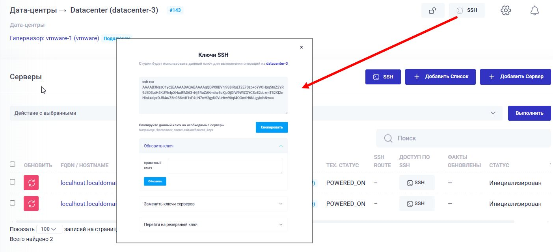Click refresh icon for second server row
This screenshot has width=553, height=252.
tap(31, 203)
